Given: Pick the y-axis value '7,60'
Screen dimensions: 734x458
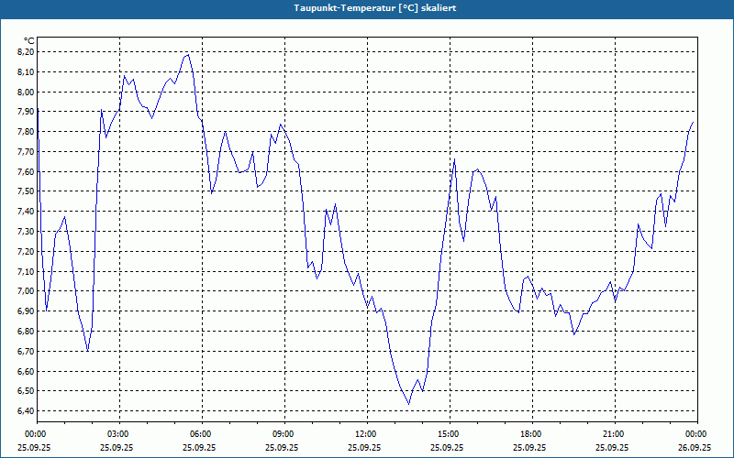Looking at the screenshot, I should tap(27, 171).
